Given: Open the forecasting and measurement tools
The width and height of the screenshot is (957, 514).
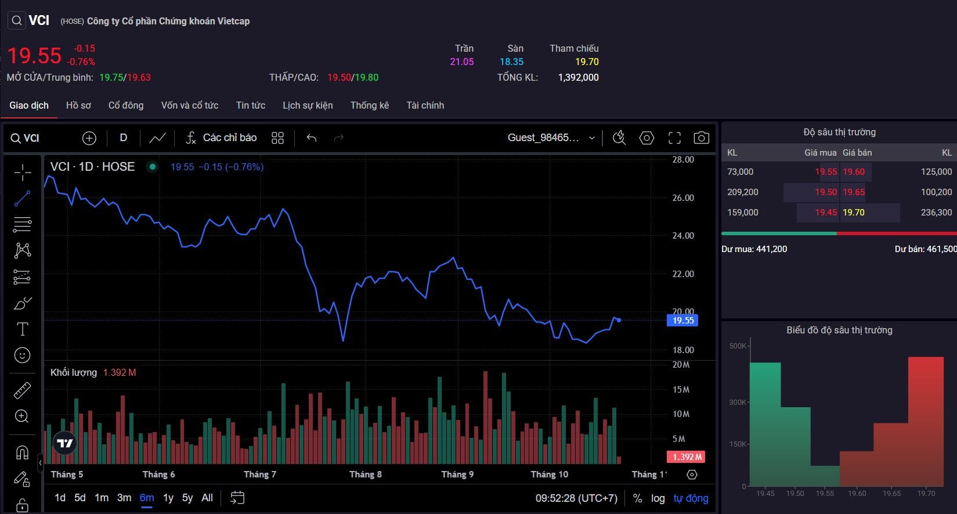Looking at the screenshot, I should (x=23, y=277).
